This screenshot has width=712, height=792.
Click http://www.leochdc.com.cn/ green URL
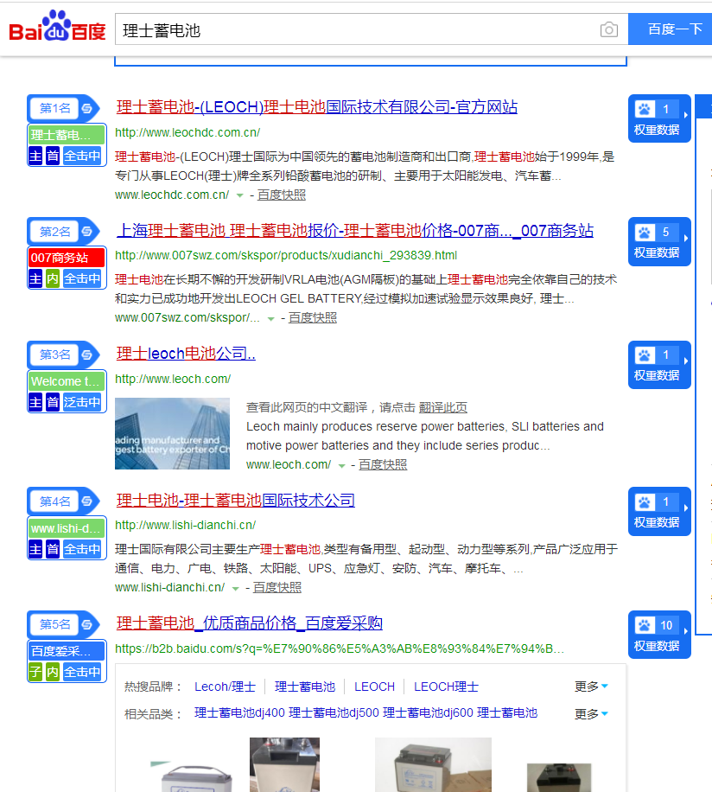point(188,133)
